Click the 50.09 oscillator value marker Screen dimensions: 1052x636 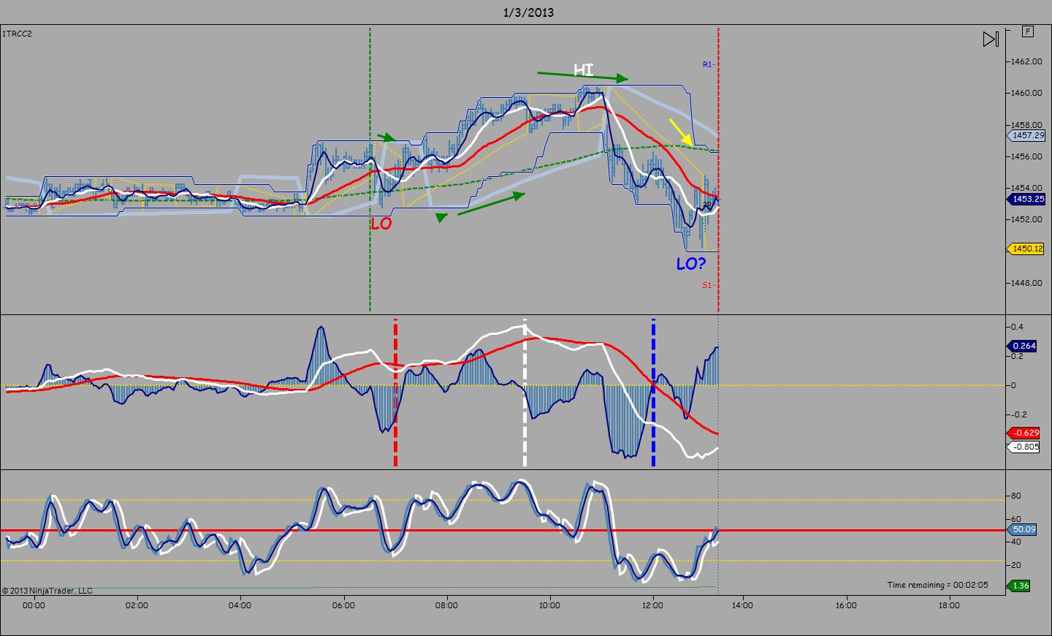tap(1022, 529)
